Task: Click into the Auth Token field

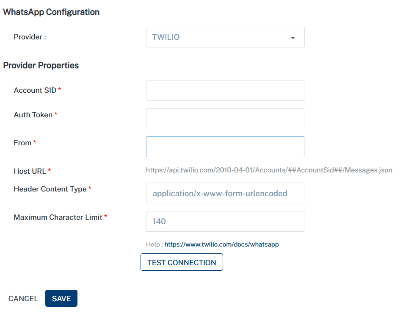Action: pos(225,119)
